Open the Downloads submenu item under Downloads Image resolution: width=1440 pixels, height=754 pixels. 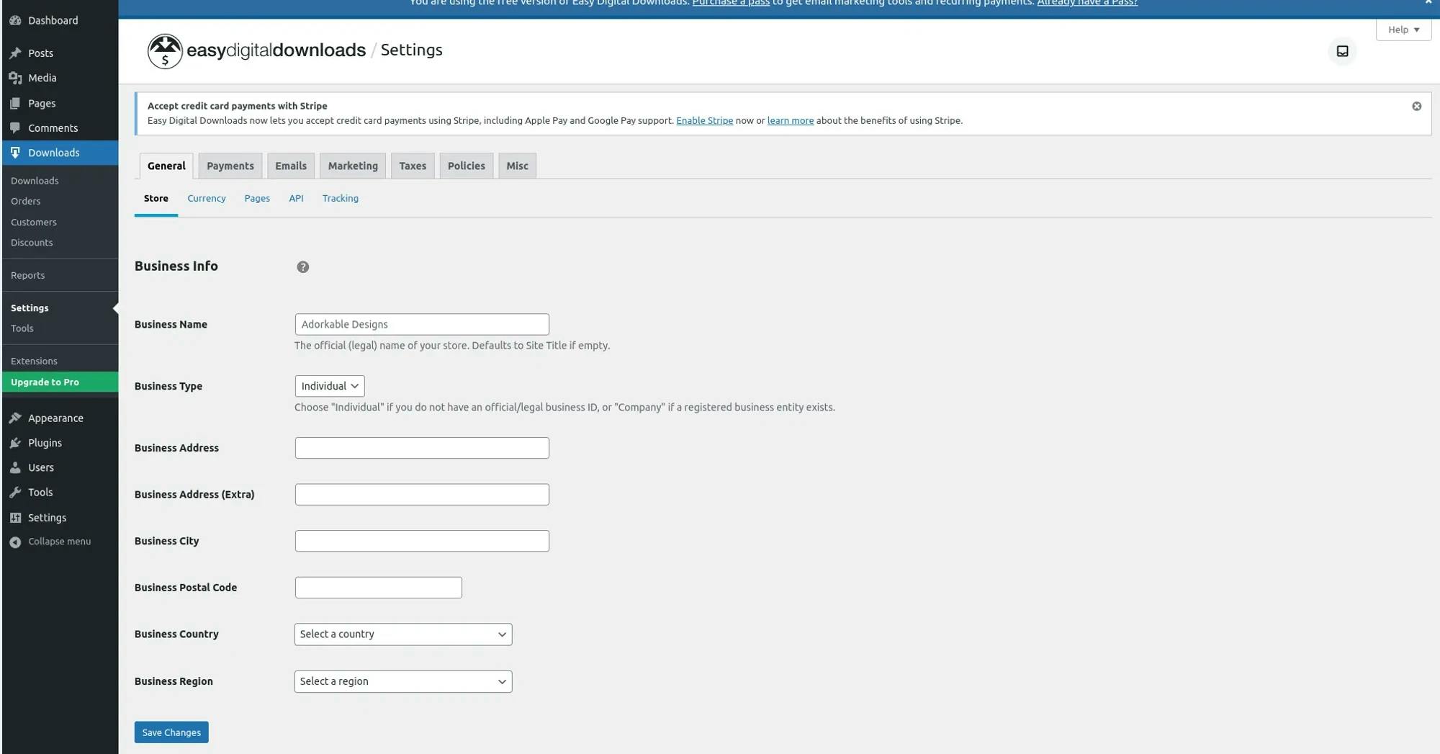(x=35, y=181)
